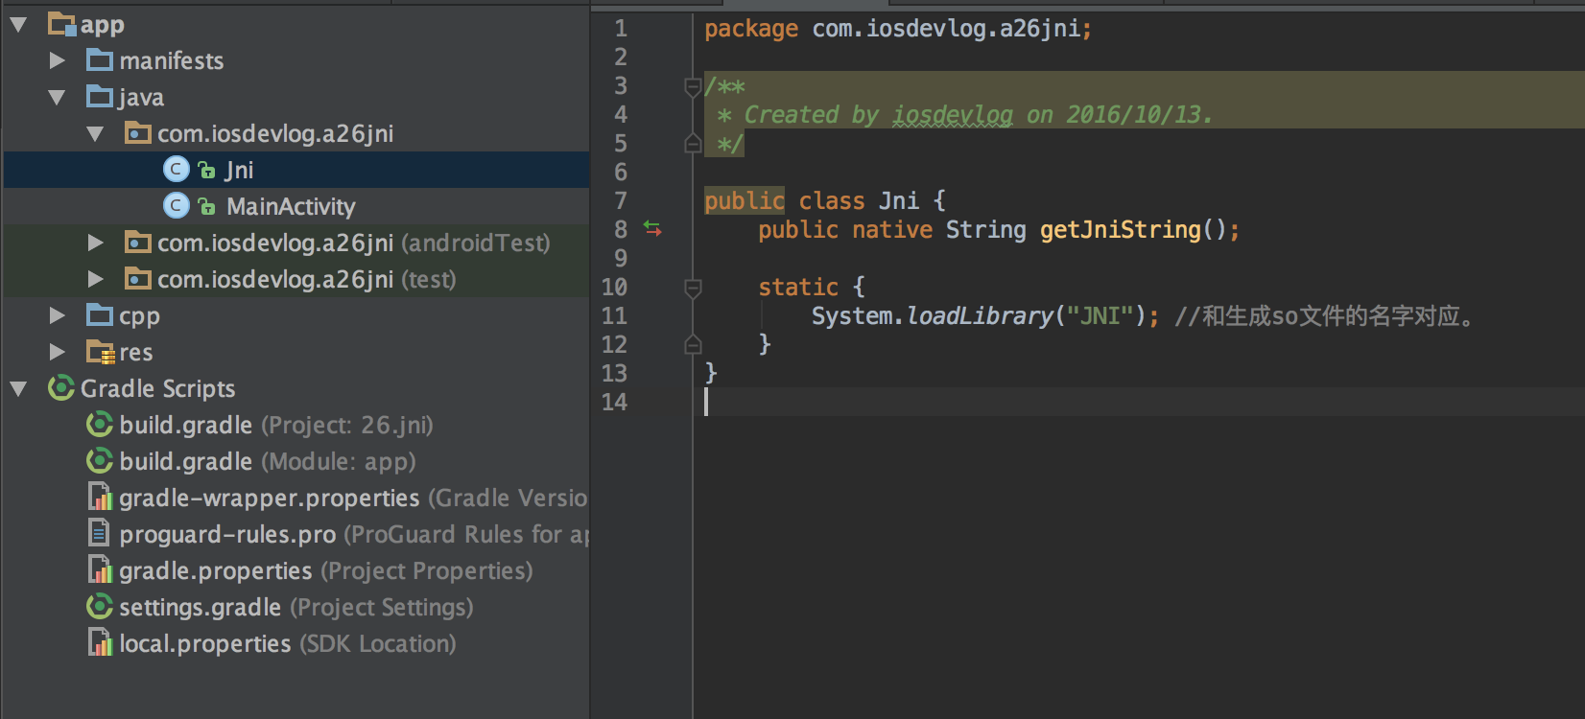Select settings.gradle (Project Settings)
Image resolution: width=1585 pixels, height=719 pixels.
coord(296,608)
